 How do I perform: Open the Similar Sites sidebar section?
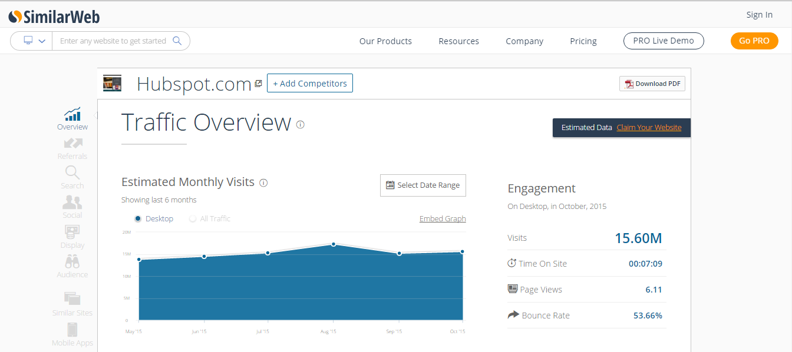point(72,304)
